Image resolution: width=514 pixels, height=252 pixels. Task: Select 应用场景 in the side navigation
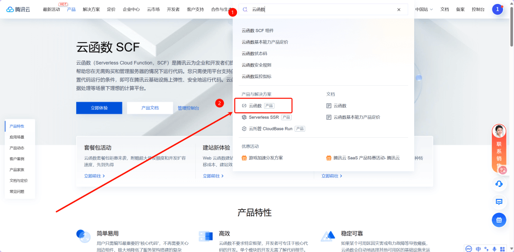(17, 137)
